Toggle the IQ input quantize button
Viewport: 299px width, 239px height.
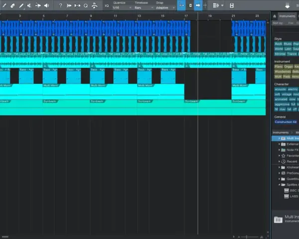[107, 5]
